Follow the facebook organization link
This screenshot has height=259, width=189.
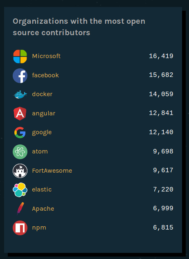click(45, 75)
